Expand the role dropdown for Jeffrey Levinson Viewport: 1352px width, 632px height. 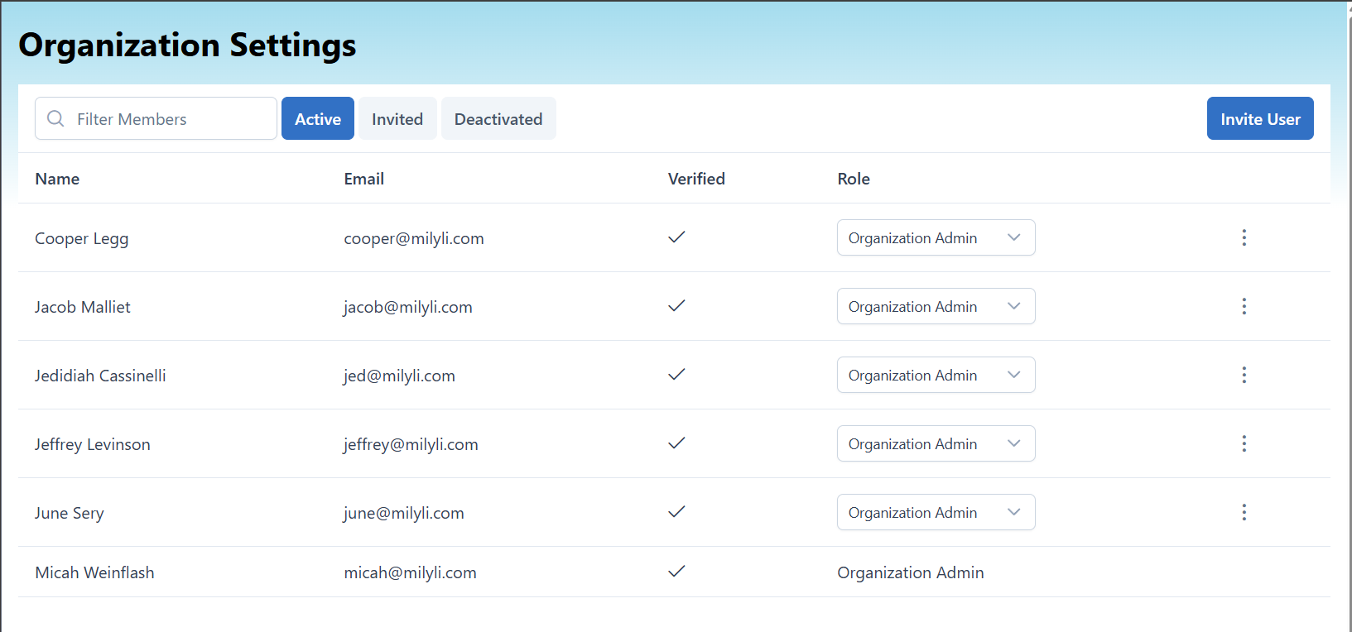pyautogui.click(x=936, y=443)
